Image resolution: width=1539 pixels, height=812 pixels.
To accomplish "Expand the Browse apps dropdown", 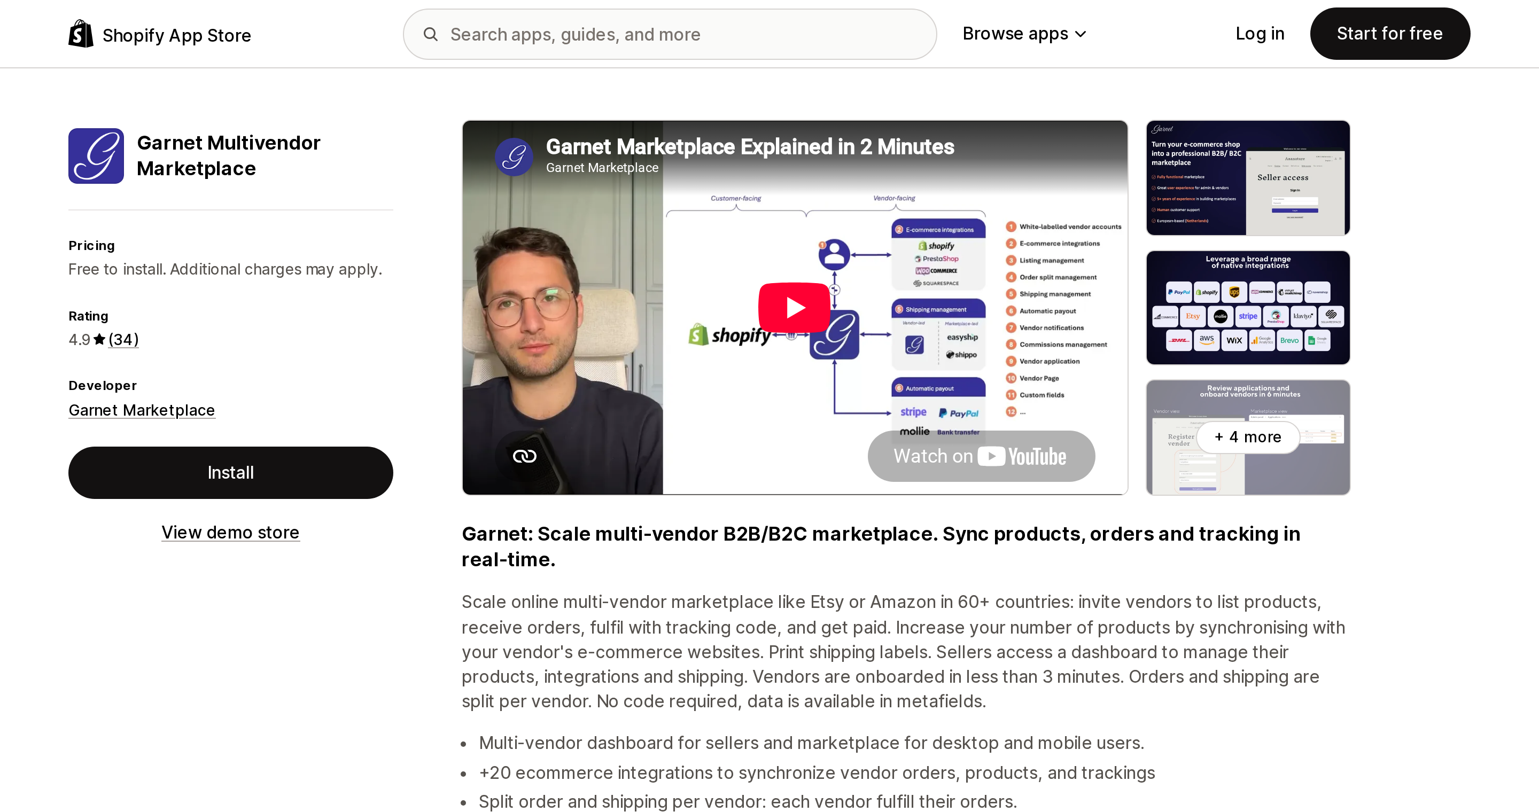I will coord(1024,34).
